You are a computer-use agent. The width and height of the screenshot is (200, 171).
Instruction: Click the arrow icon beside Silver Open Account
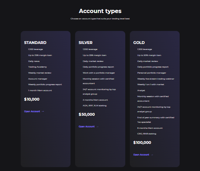tap(98, 127)
